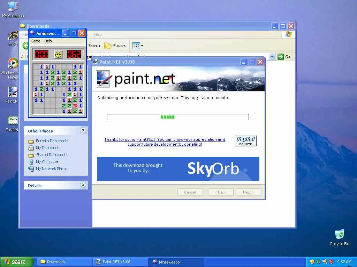Viewport: 357px width, 267px height.
Task: Click the green Back arrow in Downloads toolbar
Action: pyautogui.click(x=26, y=46)
